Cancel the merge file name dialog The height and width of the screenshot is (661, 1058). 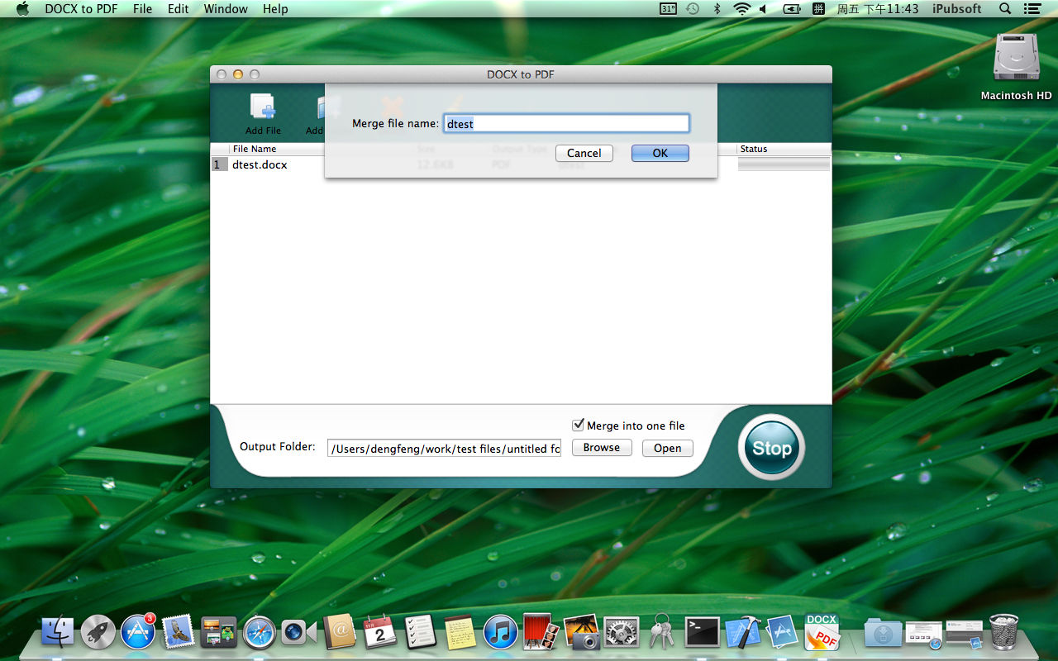584,153
